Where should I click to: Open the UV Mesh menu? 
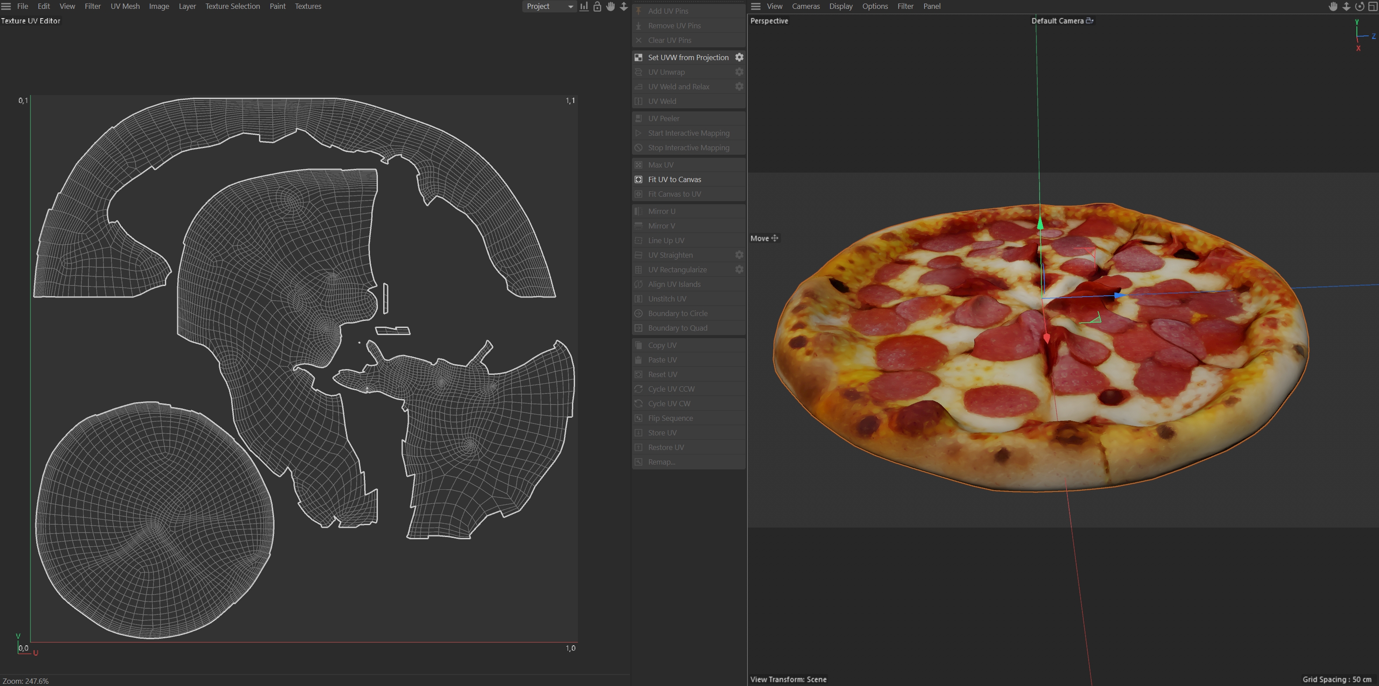click(125, 7)
